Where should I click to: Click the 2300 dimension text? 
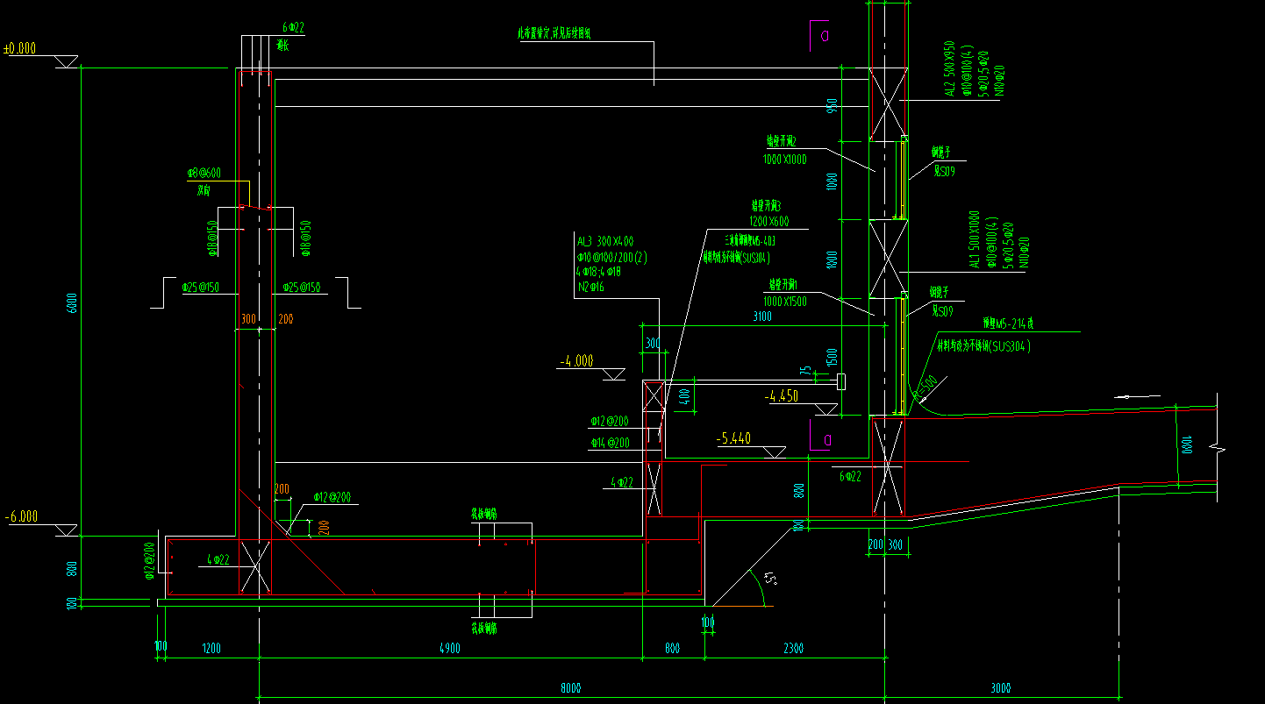[793, 649]
